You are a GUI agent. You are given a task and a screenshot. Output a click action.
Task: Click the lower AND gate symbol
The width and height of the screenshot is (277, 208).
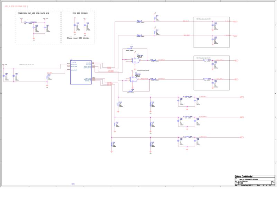click(134, 79)
